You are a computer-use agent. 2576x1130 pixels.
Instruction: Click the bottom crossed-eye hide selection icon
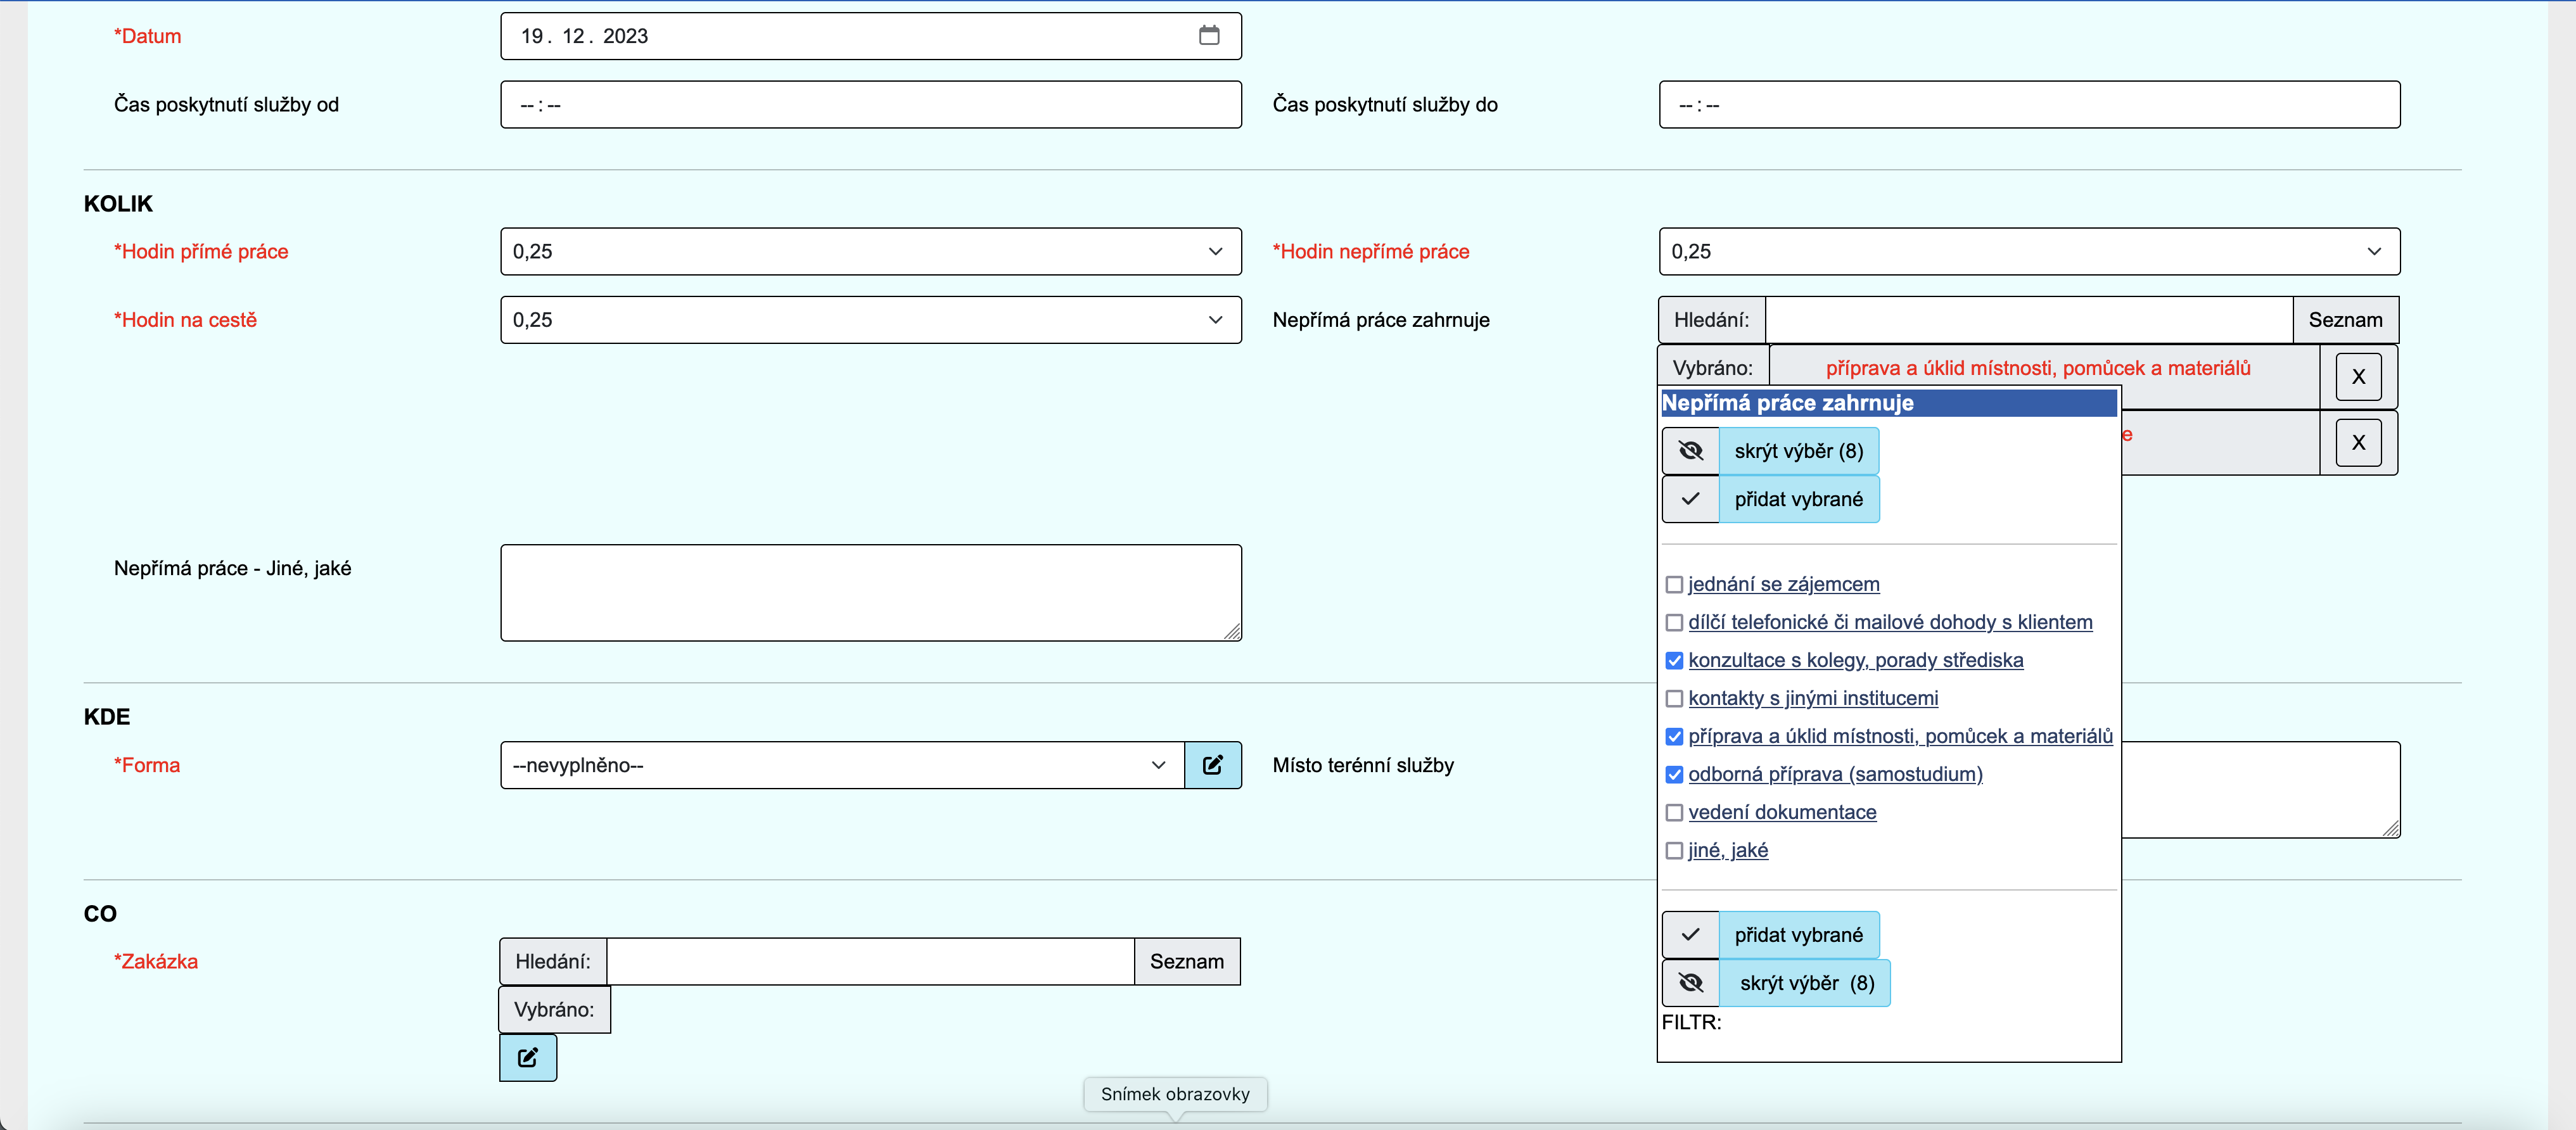(1690, 983)
